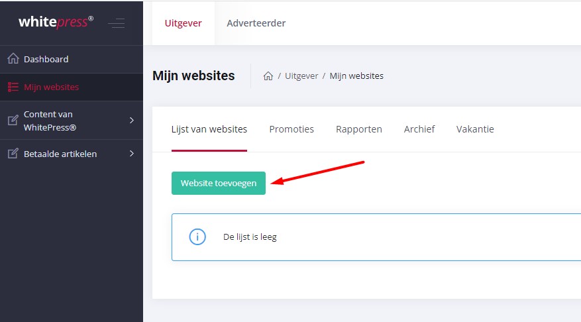Click the Mijn websites page heading

(x=193, y=76)
